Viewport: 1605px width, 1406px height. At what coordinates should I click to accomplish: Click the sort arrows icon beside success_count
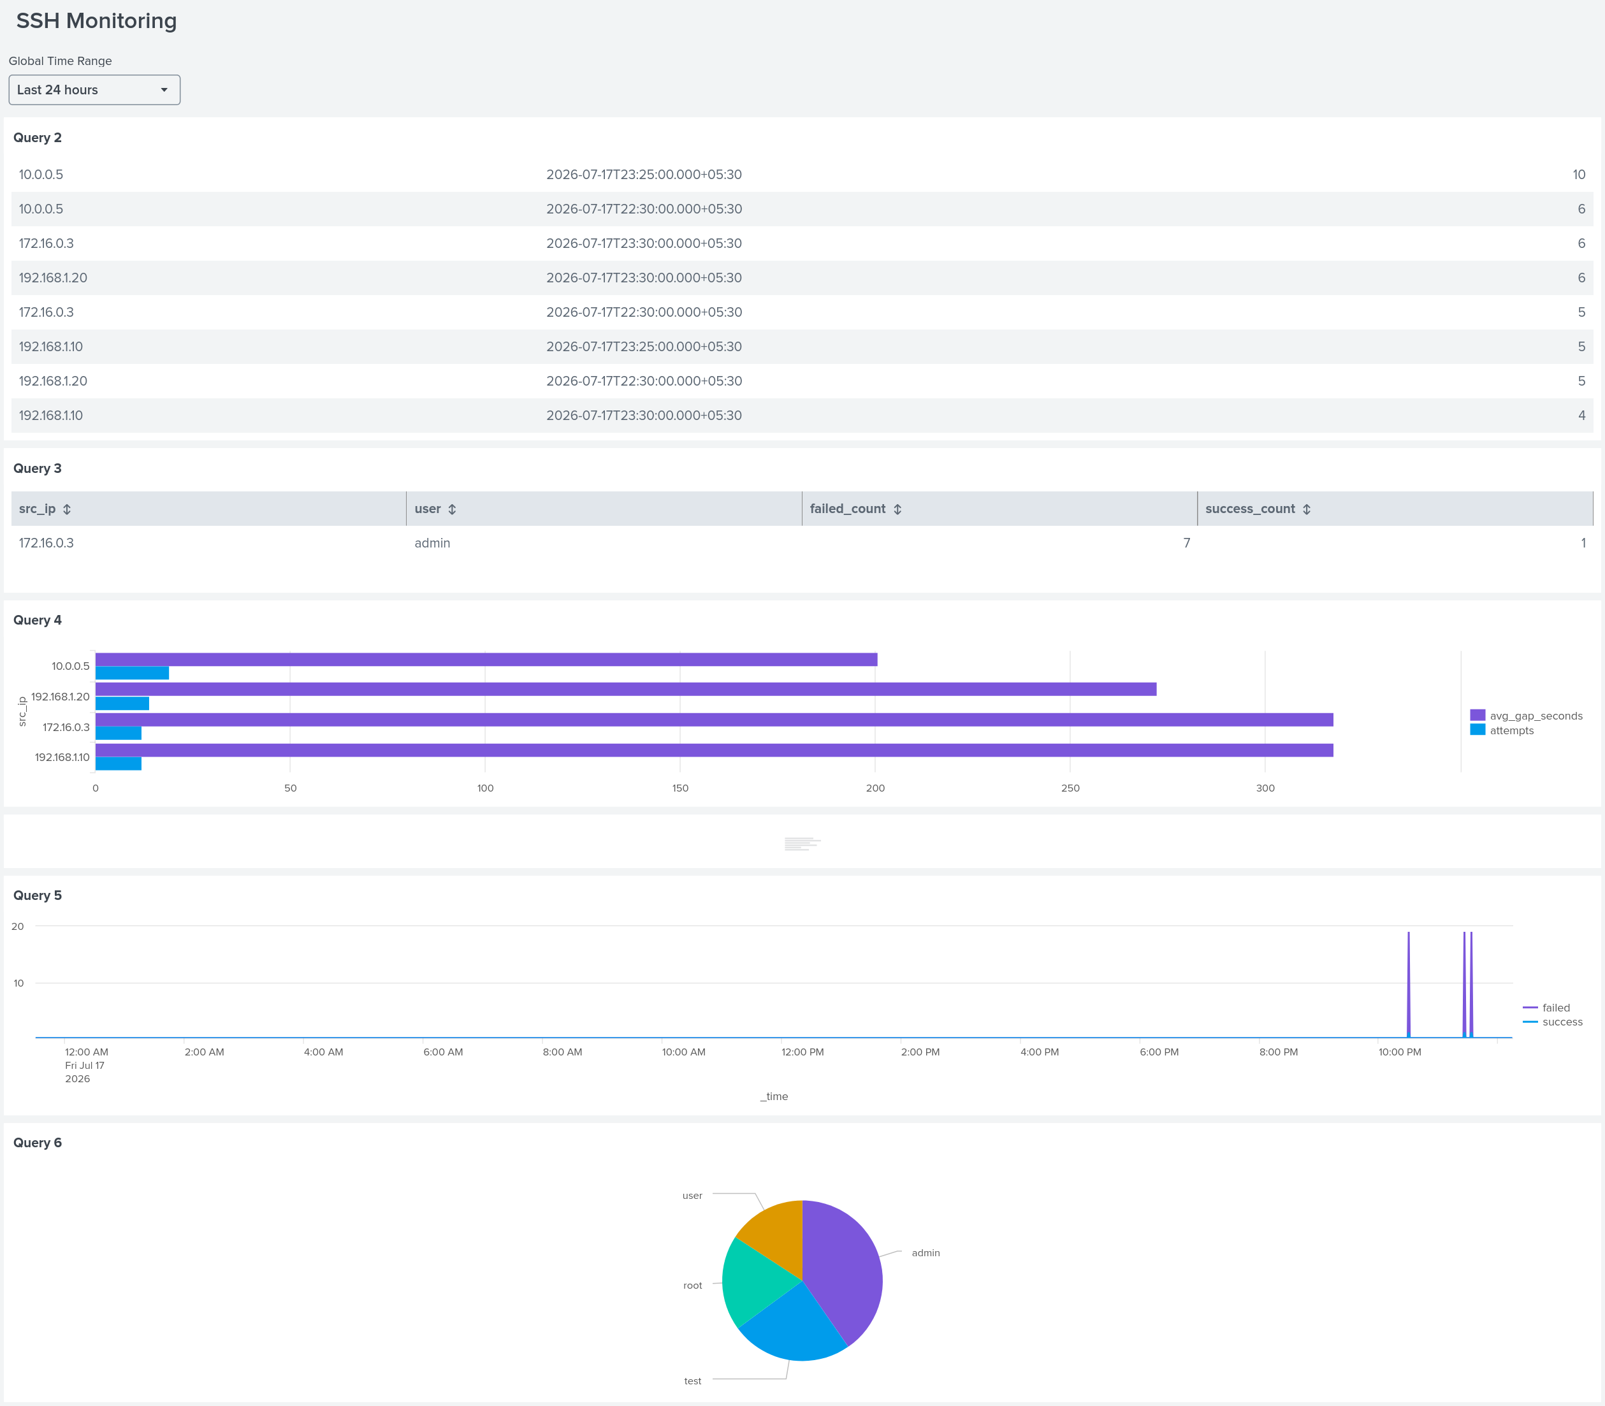1307,509
